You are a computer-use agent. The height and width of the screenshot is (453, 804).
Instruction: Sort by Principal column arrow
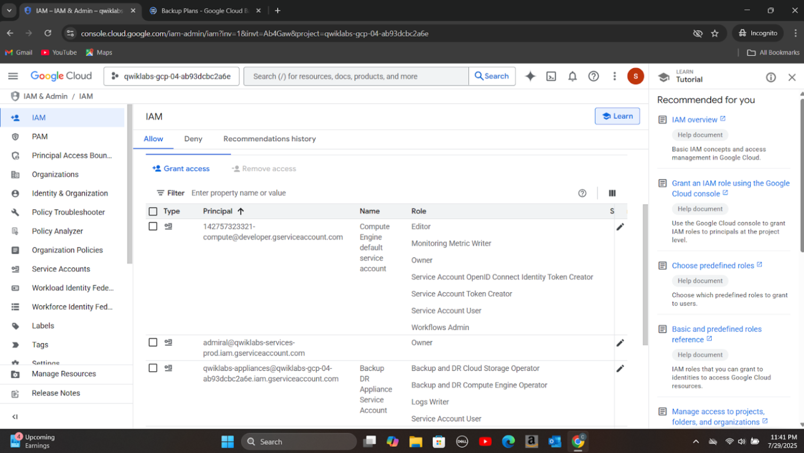[241, 212]
